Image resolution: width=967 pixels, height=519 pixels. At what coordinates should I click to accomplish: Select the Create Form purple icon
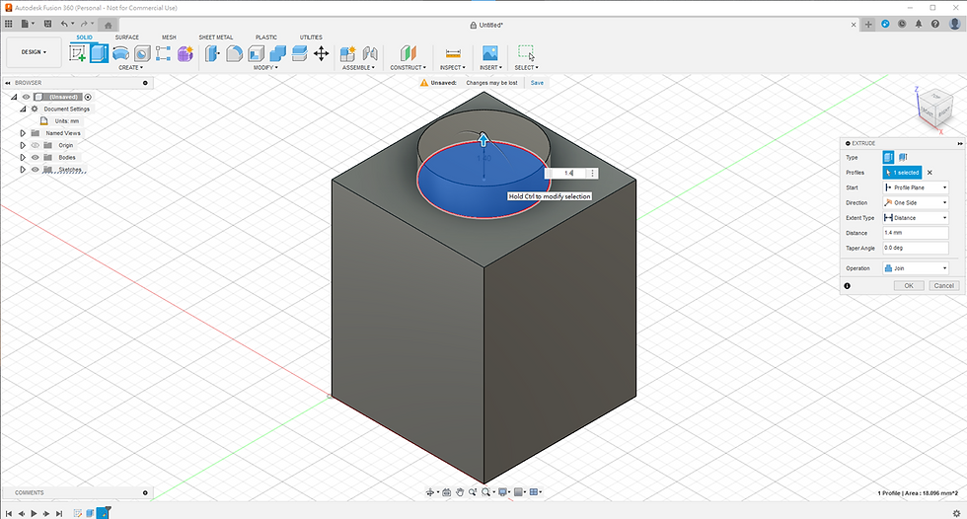(x=186, y=53)
